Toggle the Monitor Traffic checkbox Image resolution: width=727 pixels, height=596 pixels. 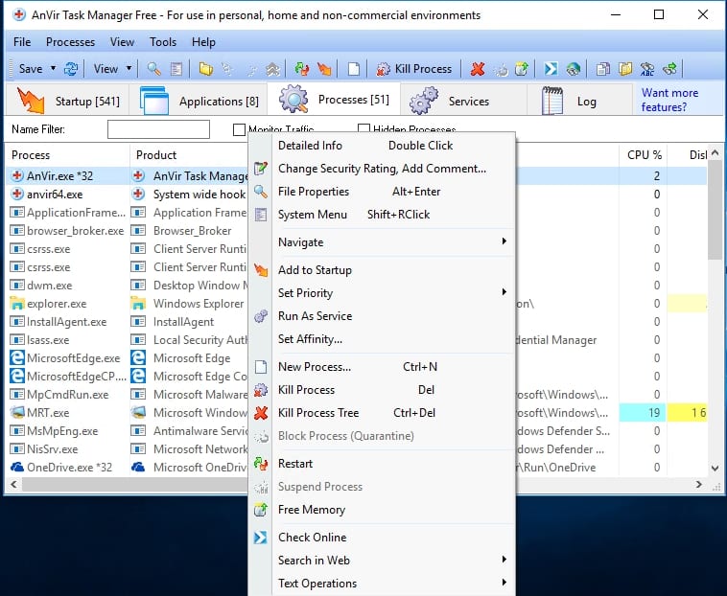pos(239,129)
